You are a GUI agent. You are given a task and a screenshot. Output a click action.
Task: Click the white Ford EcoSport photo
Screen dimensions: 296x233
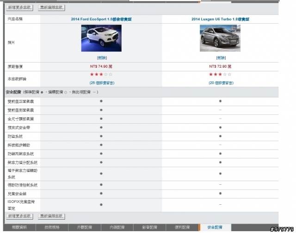101,38
